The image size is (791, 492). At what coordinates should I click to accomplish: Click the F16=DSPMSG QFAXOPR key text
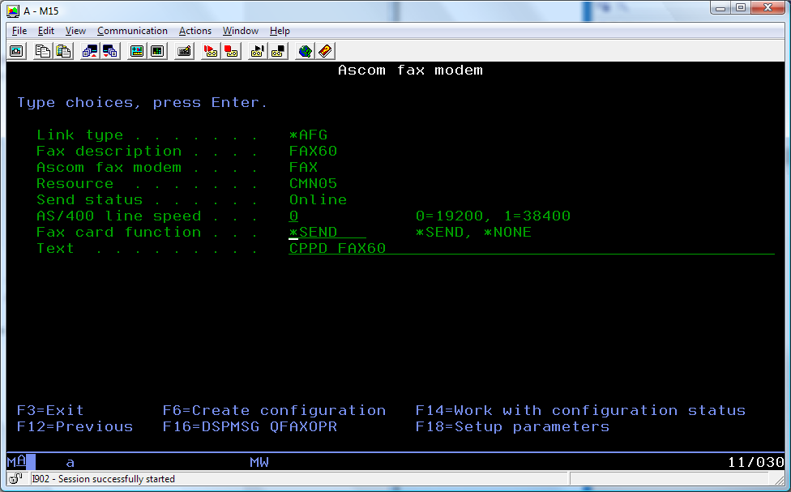[250, 426]
